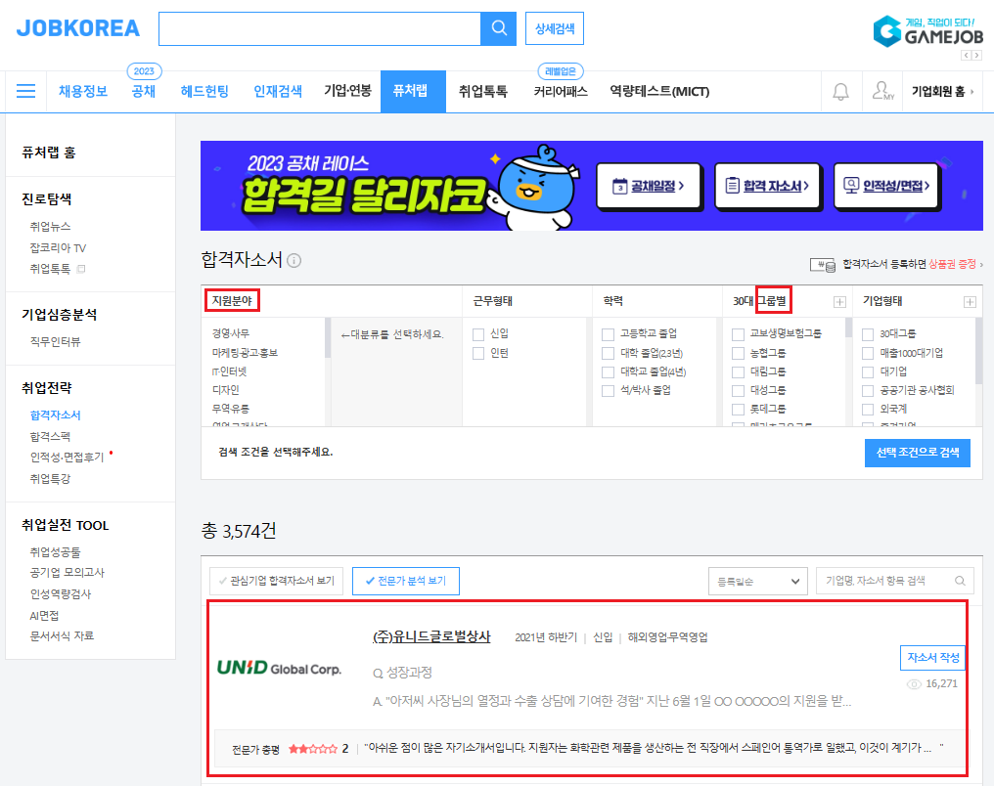Click the 자소서 작성 button
The height and width of the screenshot is (786, 994).
[x=932, y=658]
